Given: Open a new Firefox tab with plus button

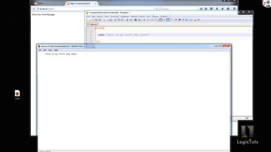Looking at the screenshot, I should tap(101, 3).
